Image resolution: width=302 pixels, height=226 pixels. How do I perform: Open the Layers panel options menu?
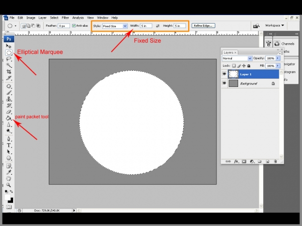pos(280,53)
